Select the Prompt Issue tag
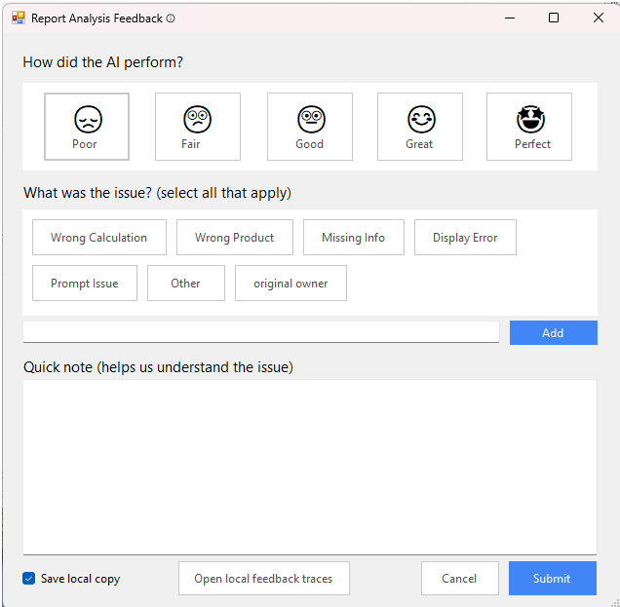The width and height of the screenshot is (620, 607). (x=84, y=284)
